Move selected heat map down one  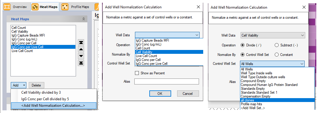(x=81, y=56)
